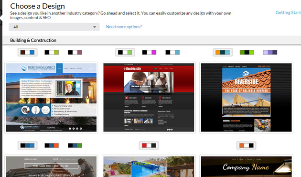Select black-white-mauve swatch above Lightning Conect
This screenshot has width=301, height=177.
point(75,52)
